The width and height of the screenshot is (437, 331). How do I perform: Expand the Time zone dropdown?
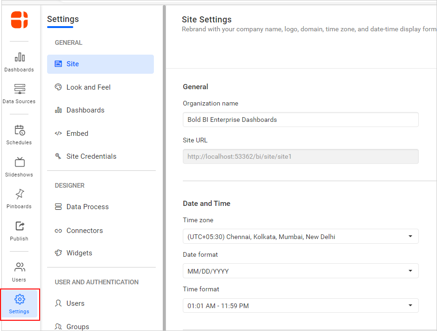tap(300, 237)
